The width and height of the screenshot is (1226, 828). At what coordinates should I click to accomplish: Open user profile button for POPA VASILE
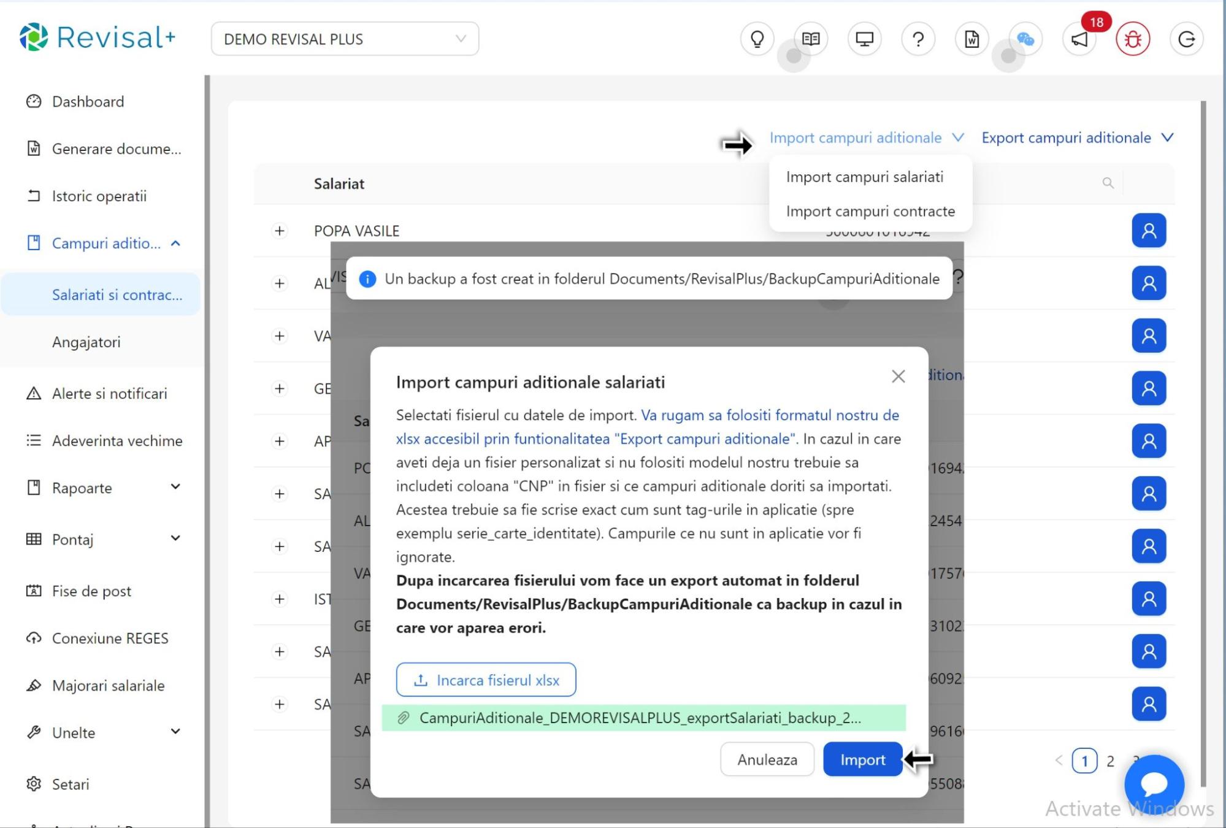pyautogui.click(x=1148, y=231)
